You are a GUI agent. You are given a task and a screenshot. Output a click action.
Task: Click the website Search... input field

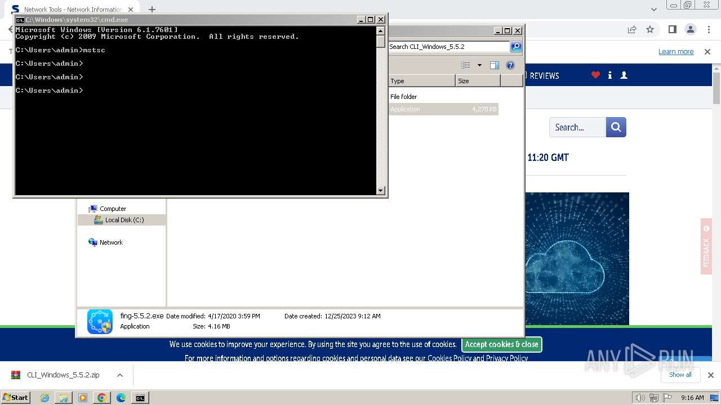point(577,127)
